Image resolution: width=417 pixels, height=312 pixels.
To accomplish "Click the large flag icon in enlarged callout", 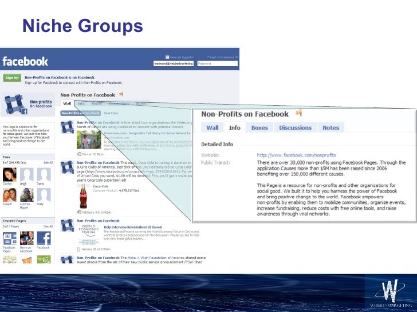I will (x=298, y=113).
